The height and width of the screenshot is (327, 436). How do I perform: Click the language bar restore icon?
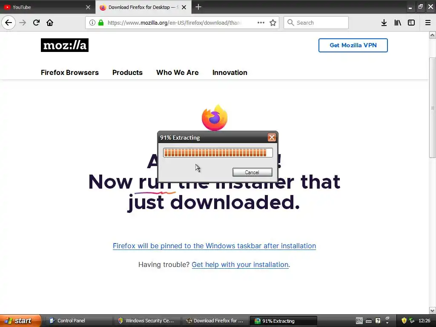[x=387, y=318]
